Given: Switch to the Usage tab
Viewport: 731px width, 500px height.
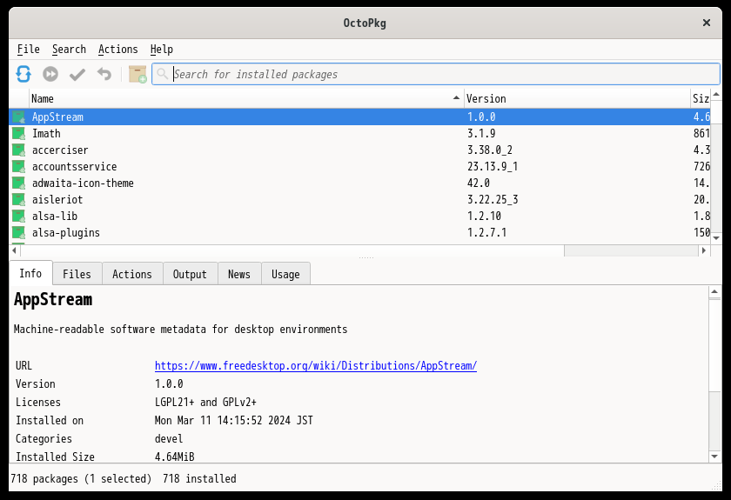Looking at the screenshot, I should (285, 274).
